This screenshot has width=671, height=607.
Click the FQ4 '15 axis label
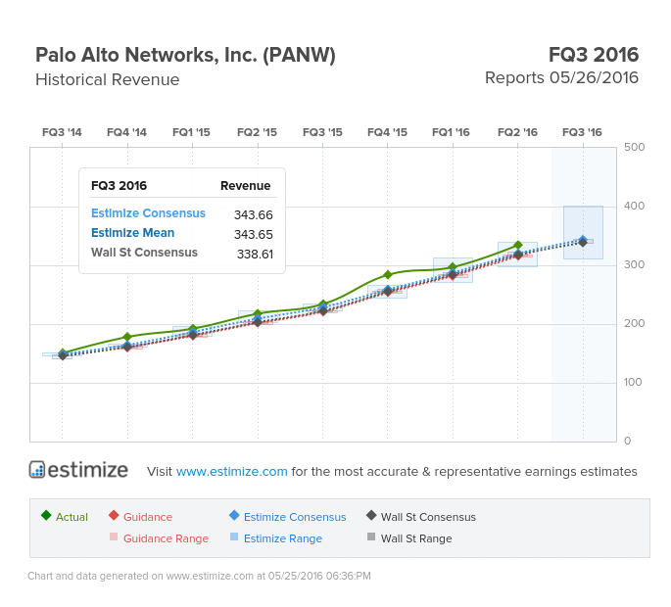tap(387, 132)
